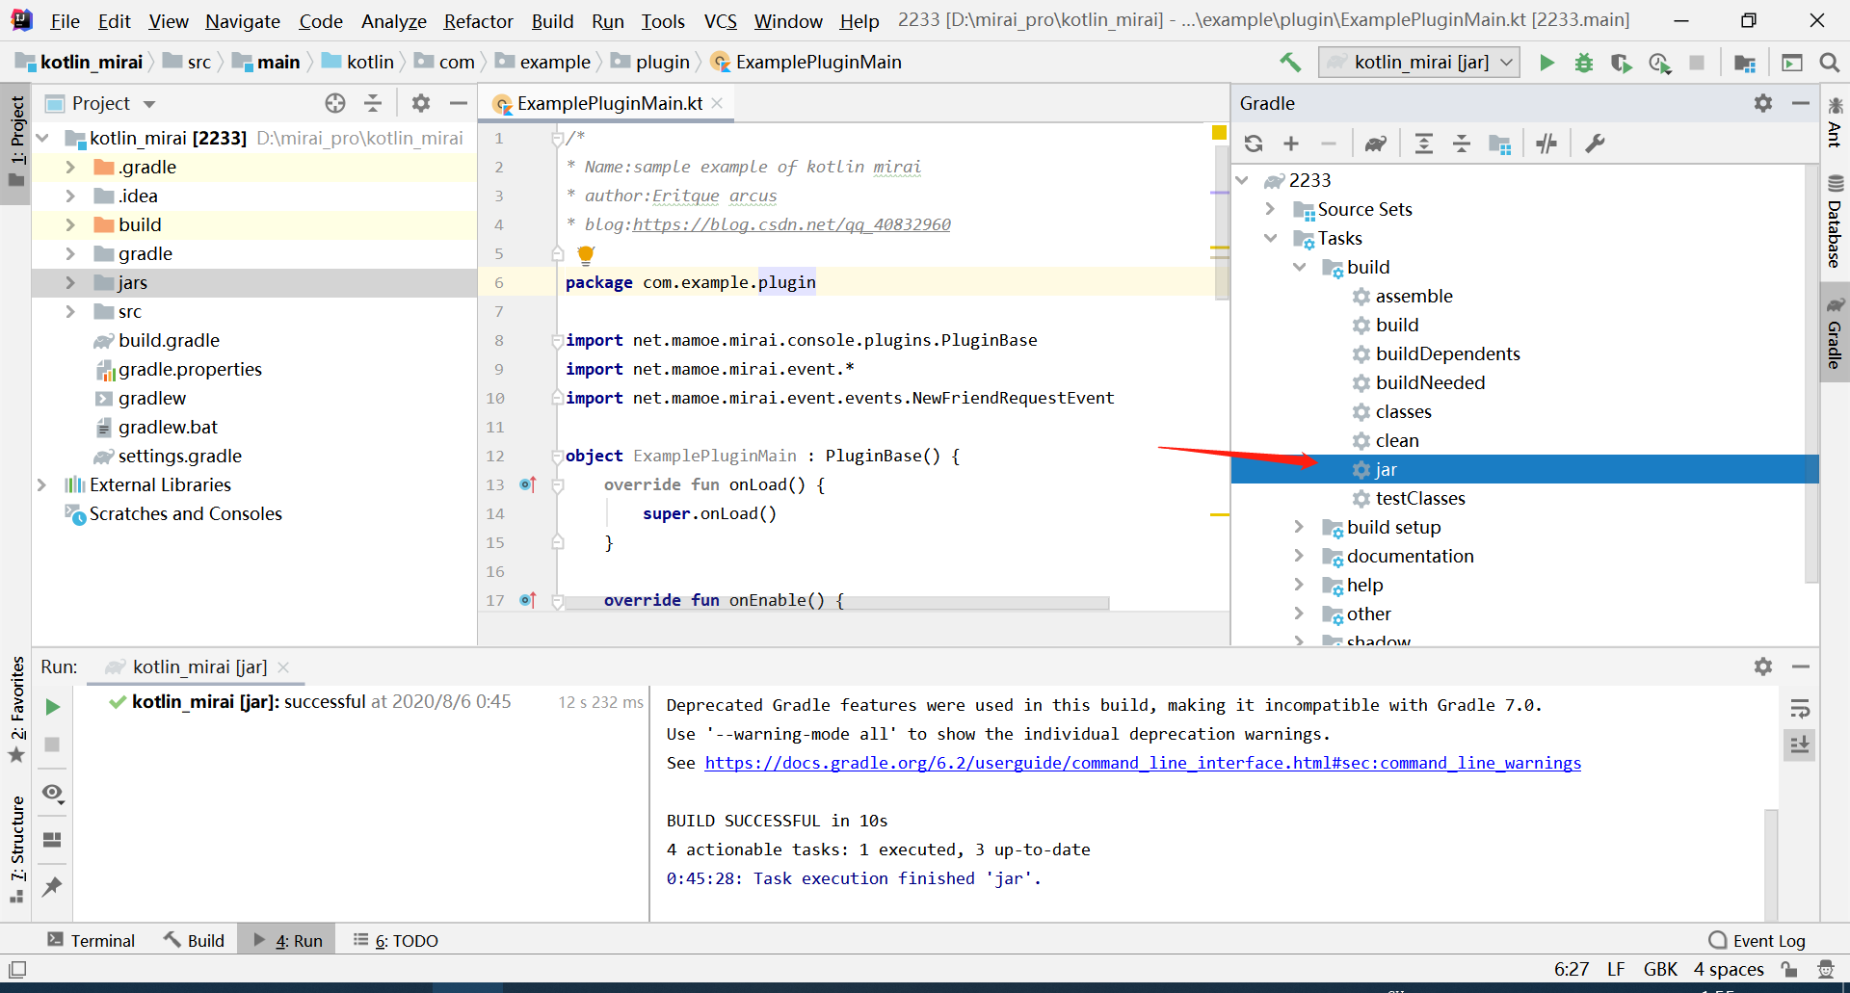Toggle the Ant side tool window

click(1835, 122)
